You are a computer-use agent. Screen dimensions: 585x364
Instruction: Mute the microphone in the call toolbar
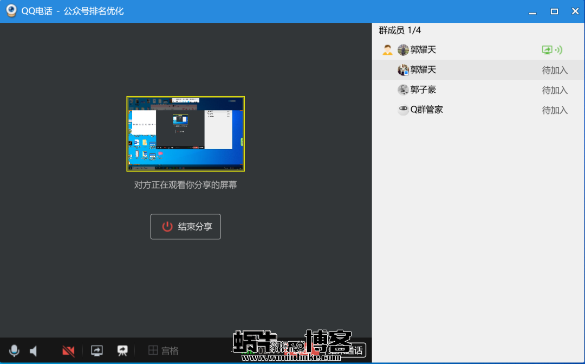(x=14, y=350)
